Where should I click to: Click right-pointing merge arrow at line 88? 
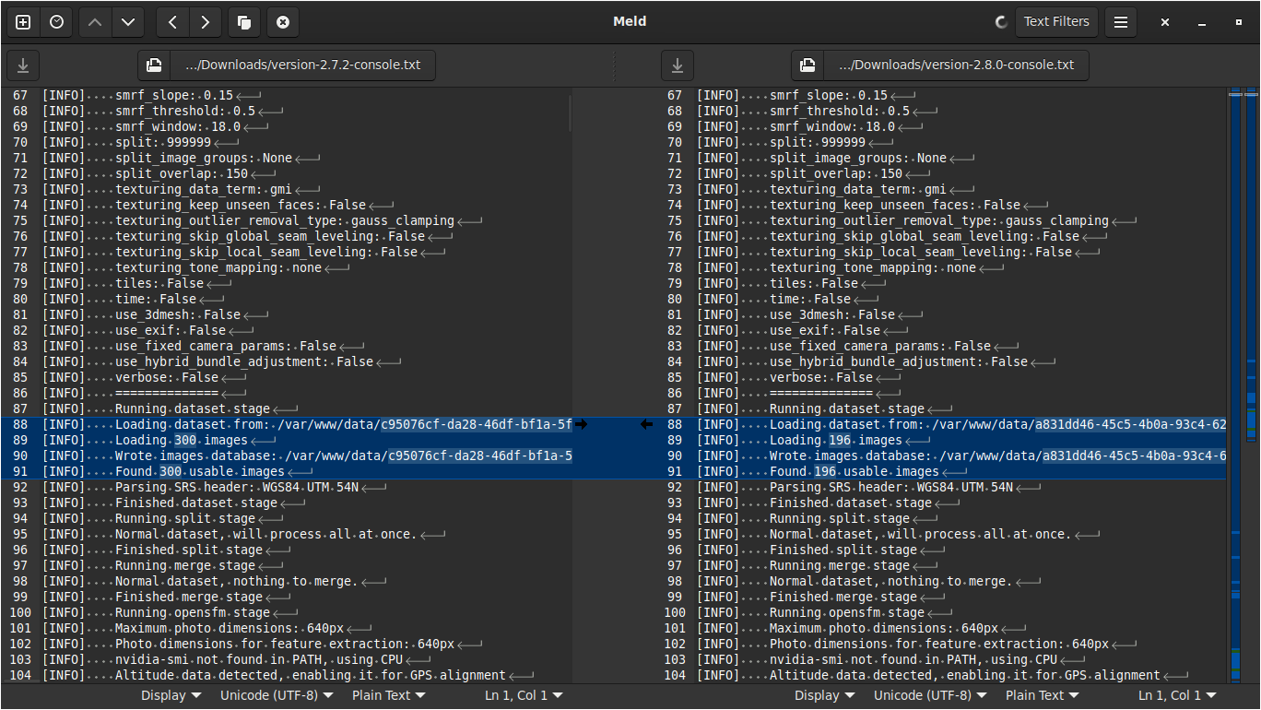coord(581,424)
